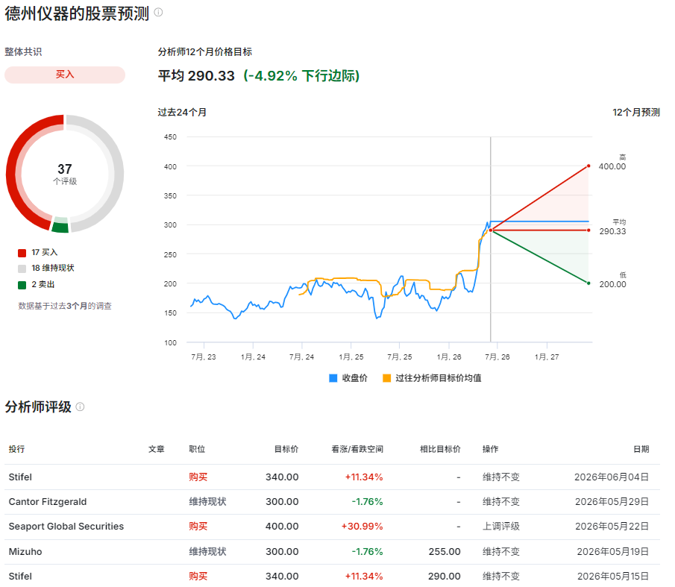
Task: Click the date 2026年05月29日
Action: pyautogui.click(x=612, y=502)
